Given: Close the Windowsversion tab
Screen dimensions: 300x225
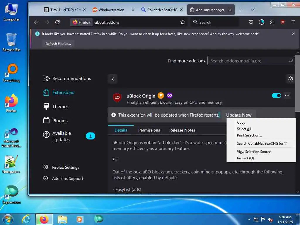Looking at the screenshot, I should pos(133,10).
